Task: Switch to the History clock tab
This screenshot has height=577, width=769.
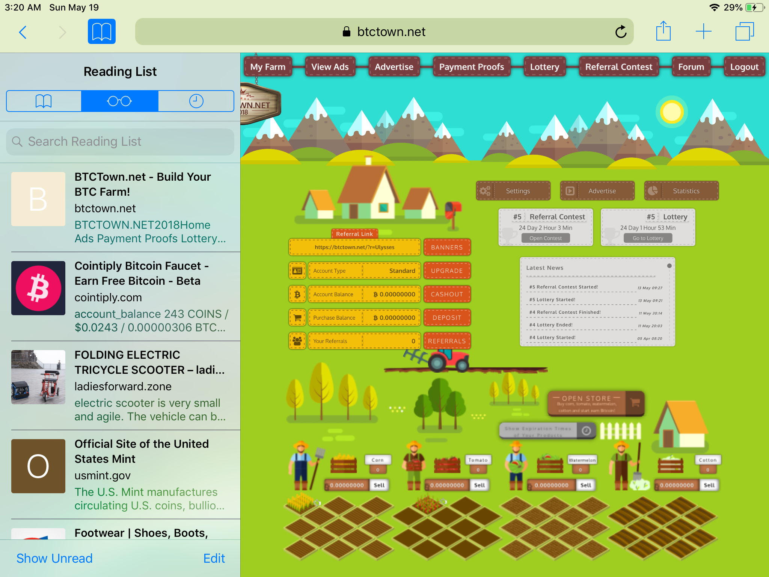Action: click(x=196, y=101)
